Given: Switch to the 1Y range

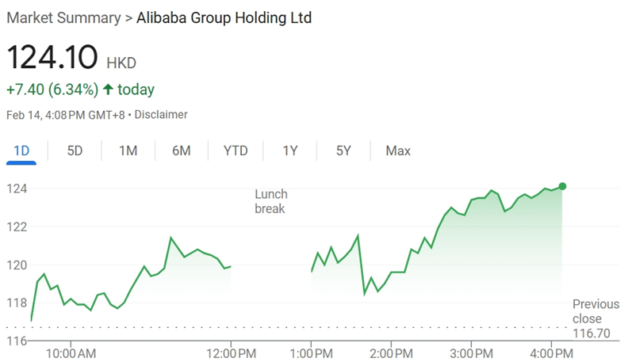Looking at the screenshot, I should [289, 151].
